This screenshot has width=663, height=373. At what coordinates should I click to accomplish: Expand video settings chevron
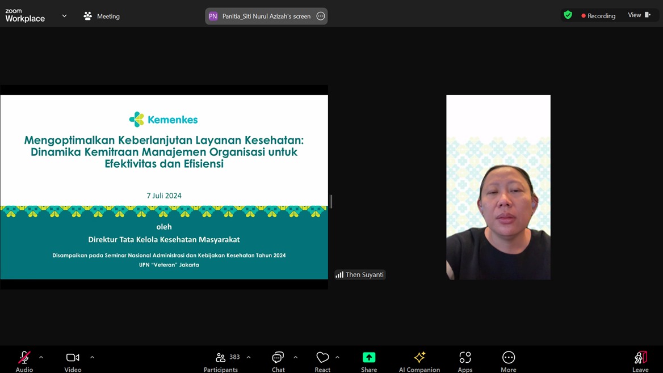(x=92, y=357)
